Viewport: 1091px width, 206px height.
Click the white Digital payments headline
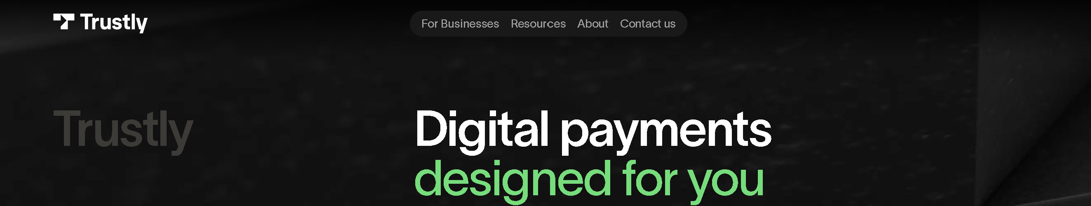[593, 130]
